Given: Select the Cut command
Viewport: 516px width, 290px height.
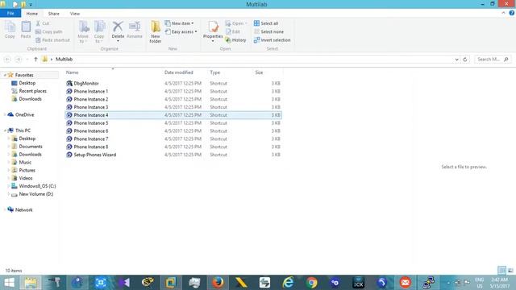Looking at the screenshot, I should pos(43,23).
